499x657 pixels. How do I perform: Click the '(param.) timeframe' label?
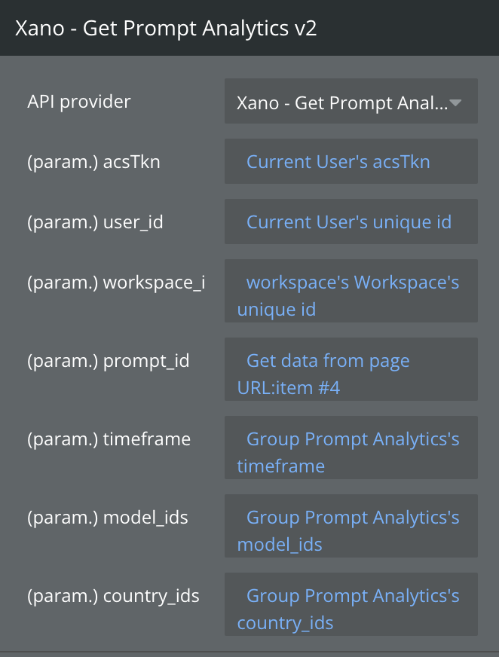coord(109,439)
